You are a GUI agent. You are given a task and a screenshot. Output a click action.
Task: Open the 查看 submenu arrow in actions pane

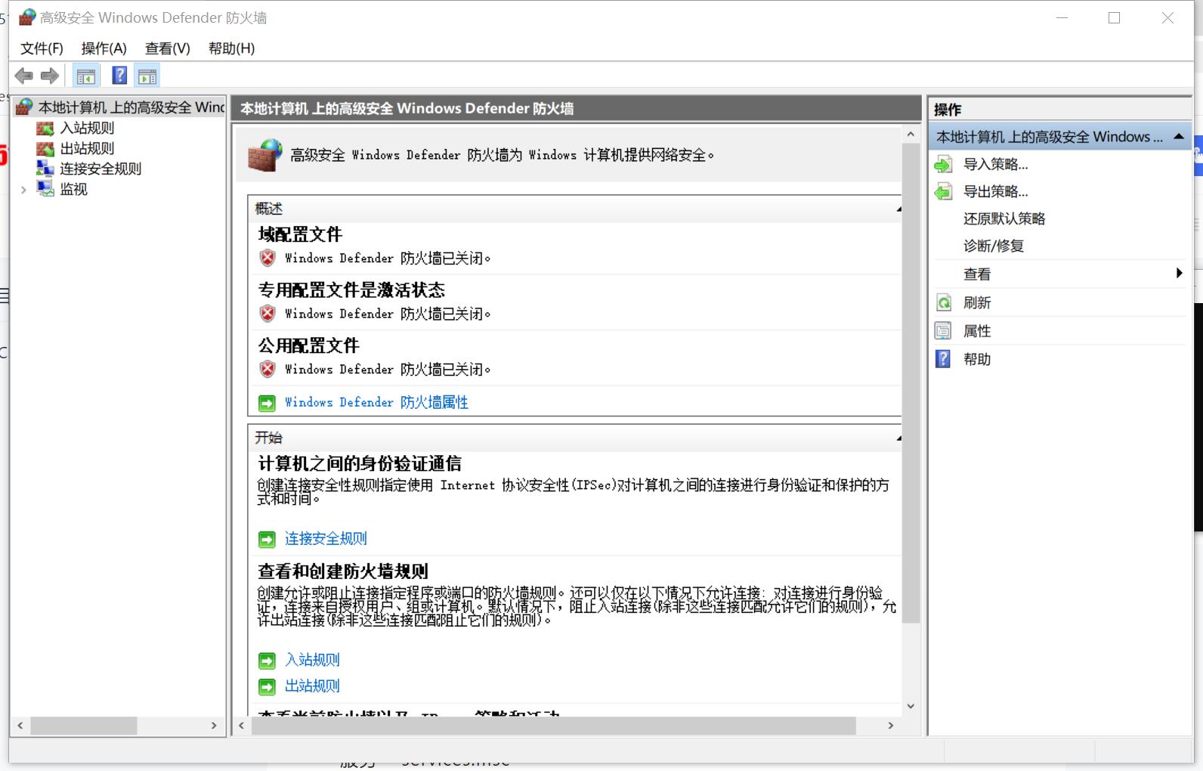point(1179,273)
